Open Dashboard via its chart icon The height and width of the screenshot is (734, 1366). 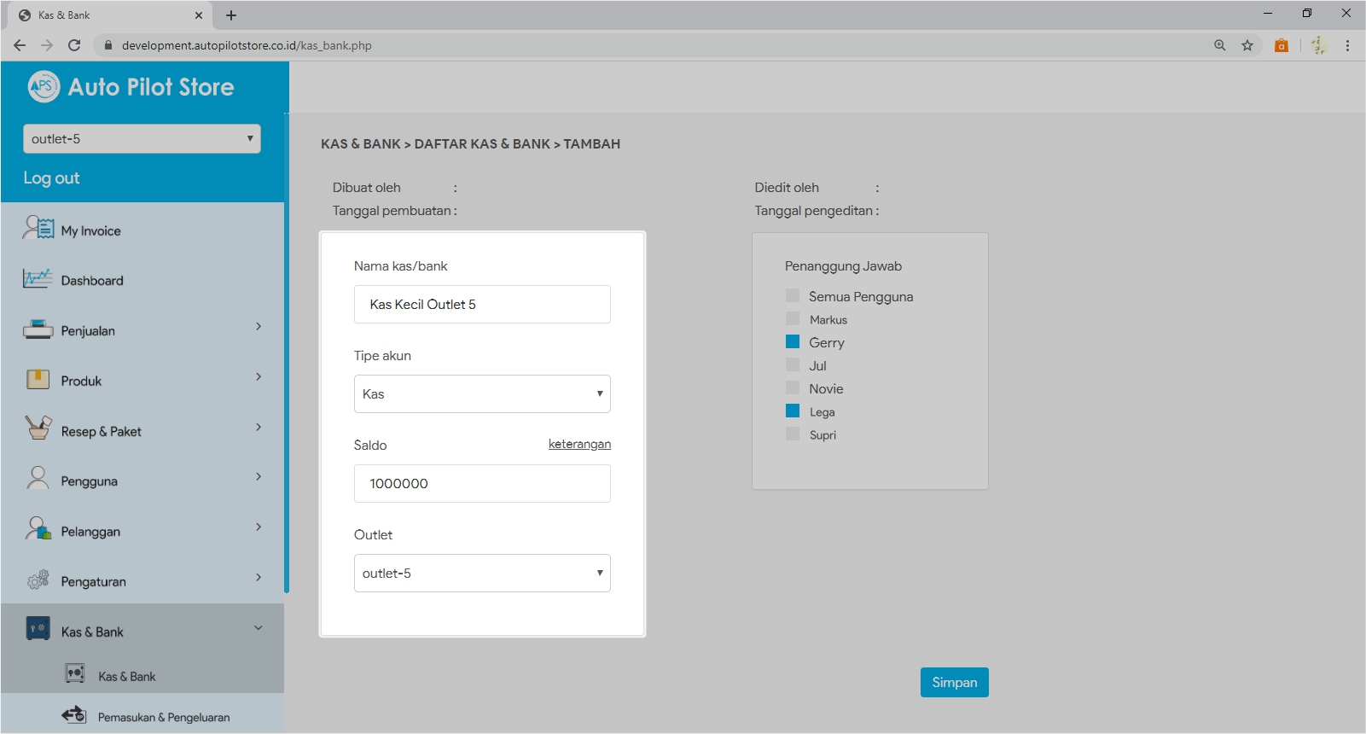click(38, 279)
